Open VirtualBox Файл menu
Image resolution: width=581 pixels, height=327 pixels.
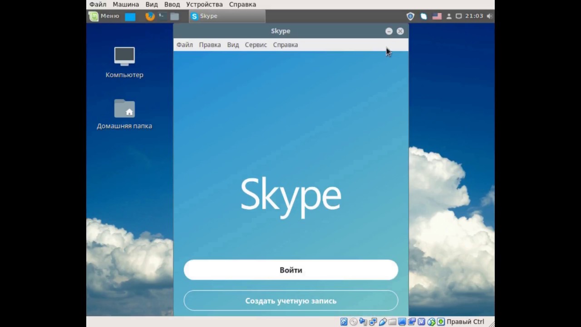[98, 5]
